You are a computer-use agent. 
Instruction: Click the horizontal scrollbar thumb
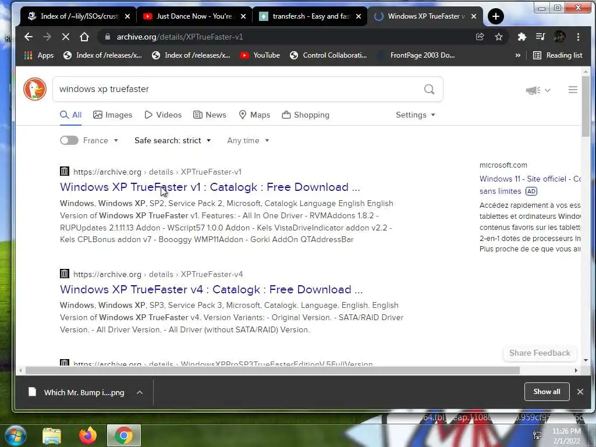point(272,370)
